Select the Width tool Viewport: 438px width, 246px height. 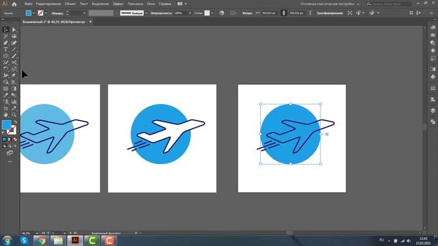(5, 76)
